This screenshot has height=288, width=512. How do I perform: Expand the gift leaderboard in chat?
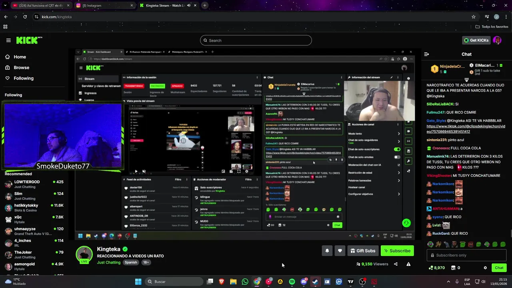coord(466,80)
